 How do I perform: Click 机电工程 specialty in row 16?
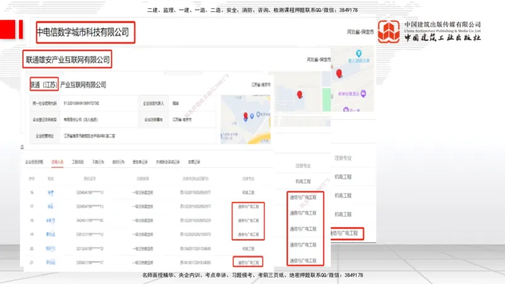click(248, 192)
